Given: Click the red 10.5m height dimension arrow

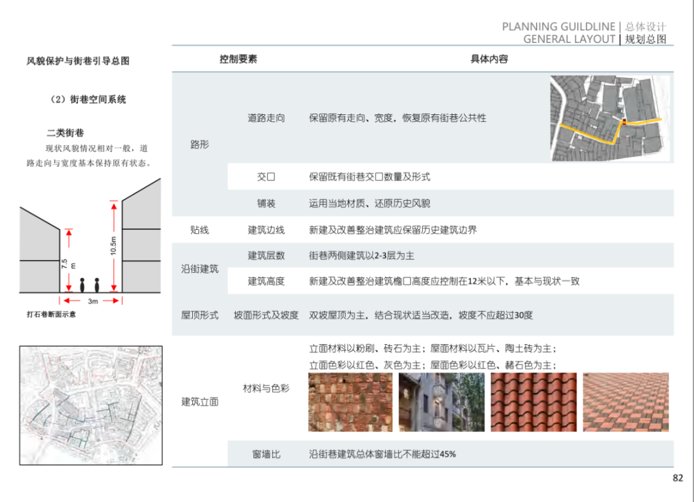Looking at the screenshot, I should click(x=113, y=247).
